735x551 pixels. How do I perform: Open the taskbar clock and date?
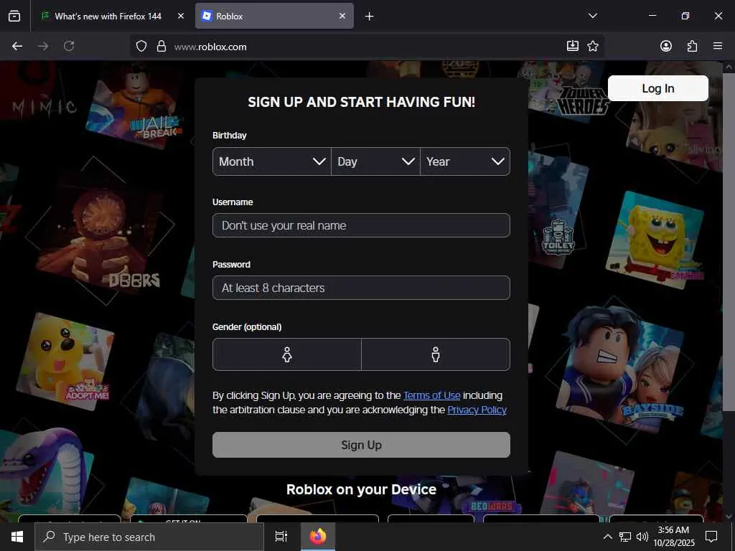pyautogui.click(x=673, y=537)
